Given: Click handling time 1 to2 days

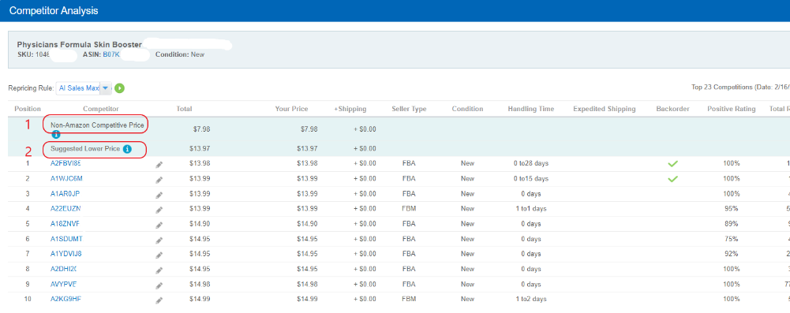Looking at the screenshot, I should tap(530, 299).
